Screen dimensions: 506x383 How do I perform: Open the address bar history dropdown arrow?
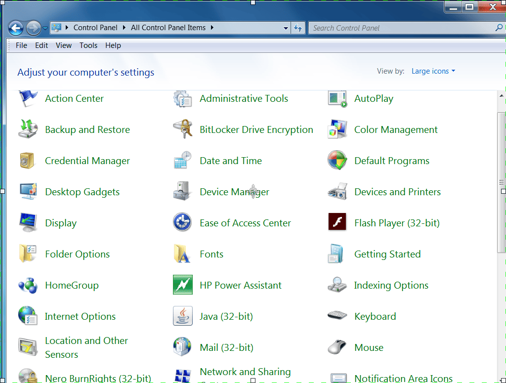[x=286, y=28]
